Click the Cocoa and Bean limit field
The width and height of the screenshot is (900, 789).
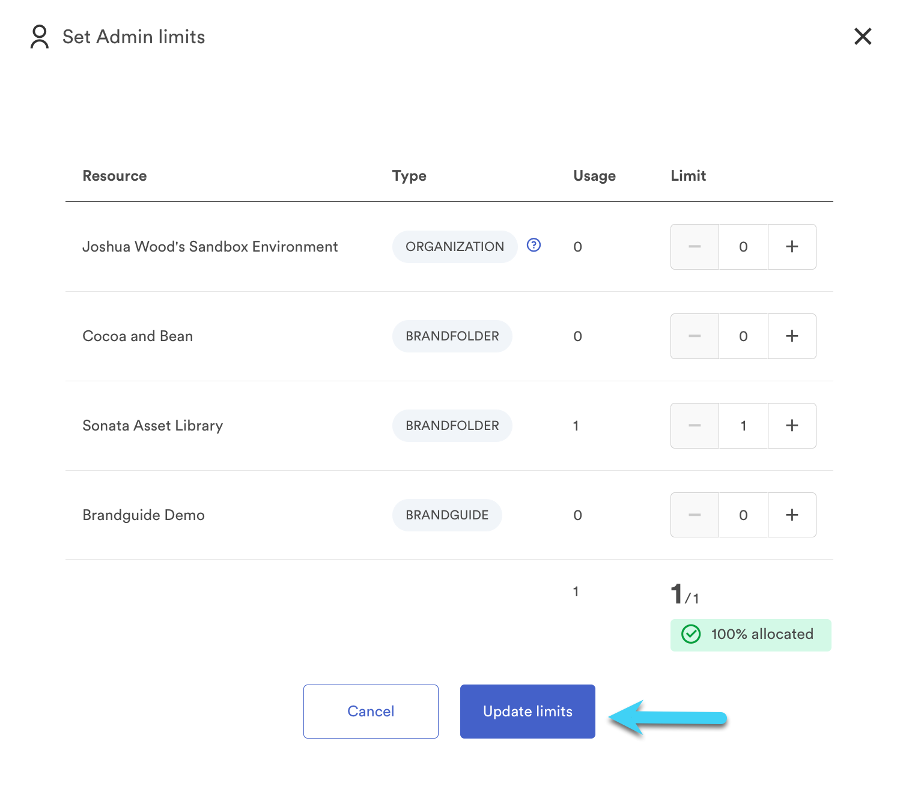(x=743, y=336)
